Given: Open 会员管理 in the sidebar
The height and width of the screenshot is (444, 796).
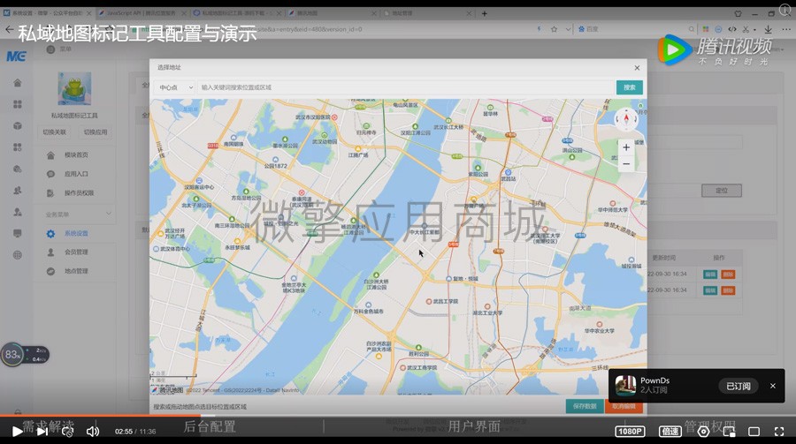Looking at the screenshot, I should 76,252.
